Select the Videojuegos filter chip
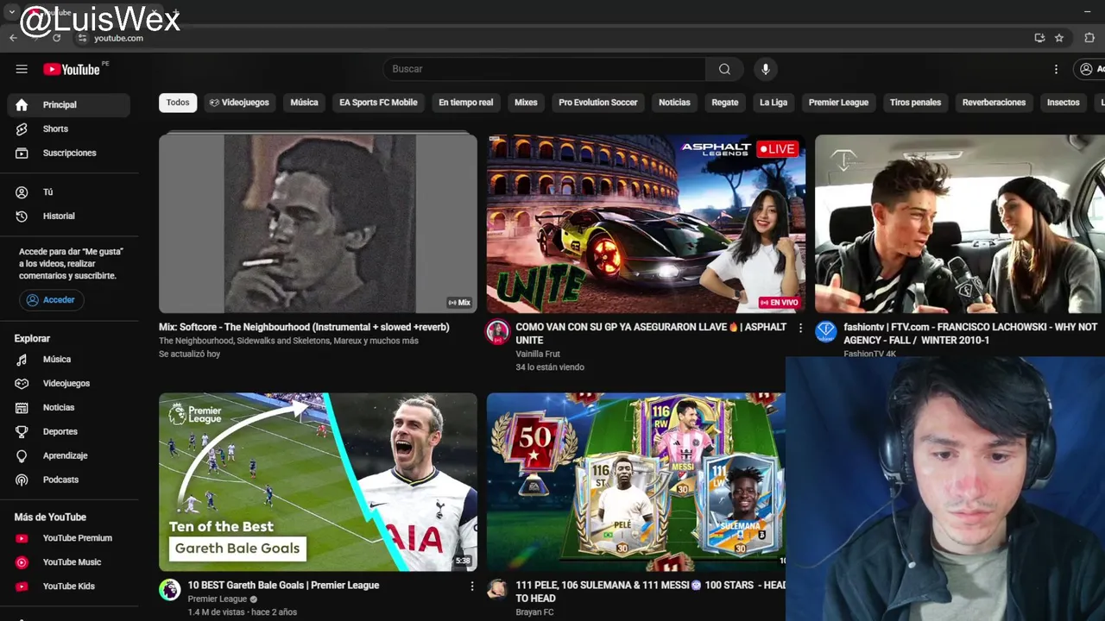 coord(239,103)
